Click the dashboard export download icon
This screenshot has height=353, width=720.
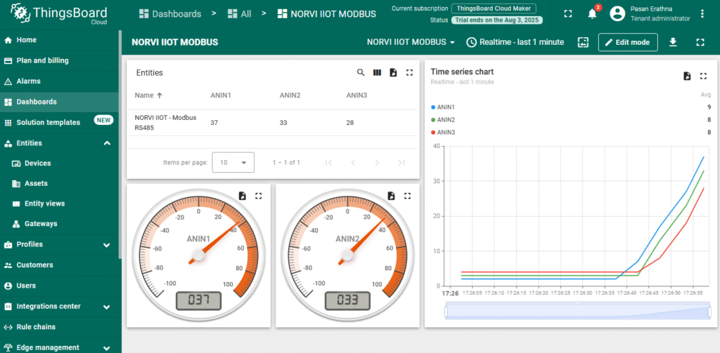point(673,42)
